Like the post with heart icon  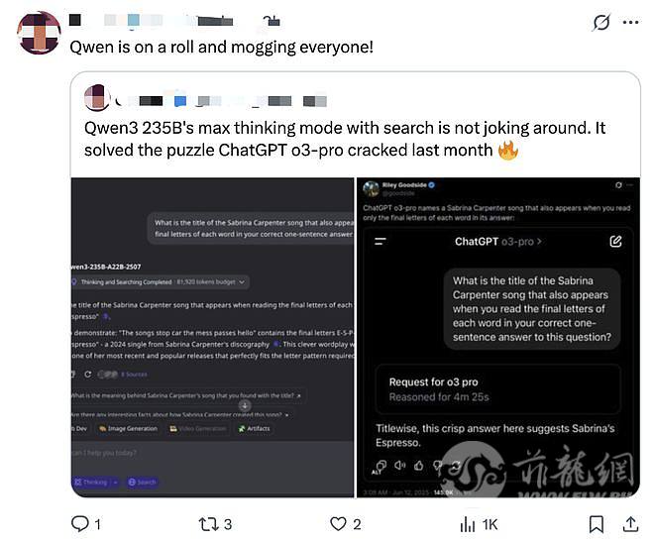tap(338, 524)
